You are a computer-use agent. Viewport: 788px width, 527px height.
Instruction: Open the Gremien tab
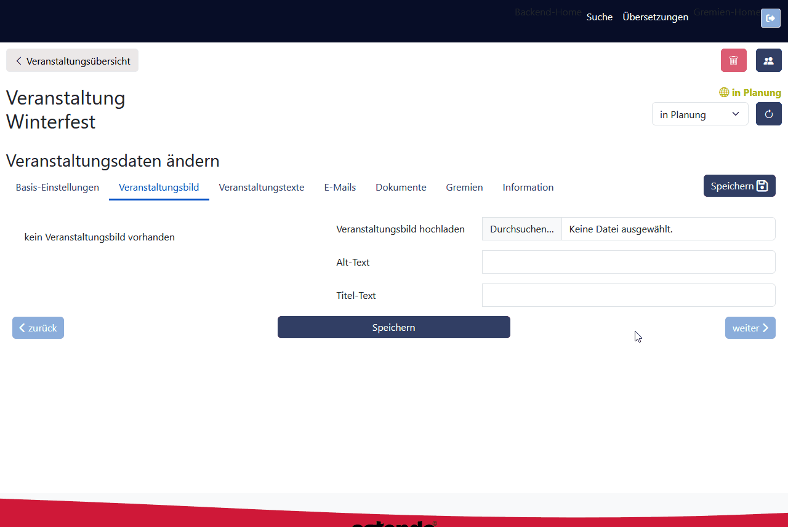pyautogui.click(x=464, y=188)
